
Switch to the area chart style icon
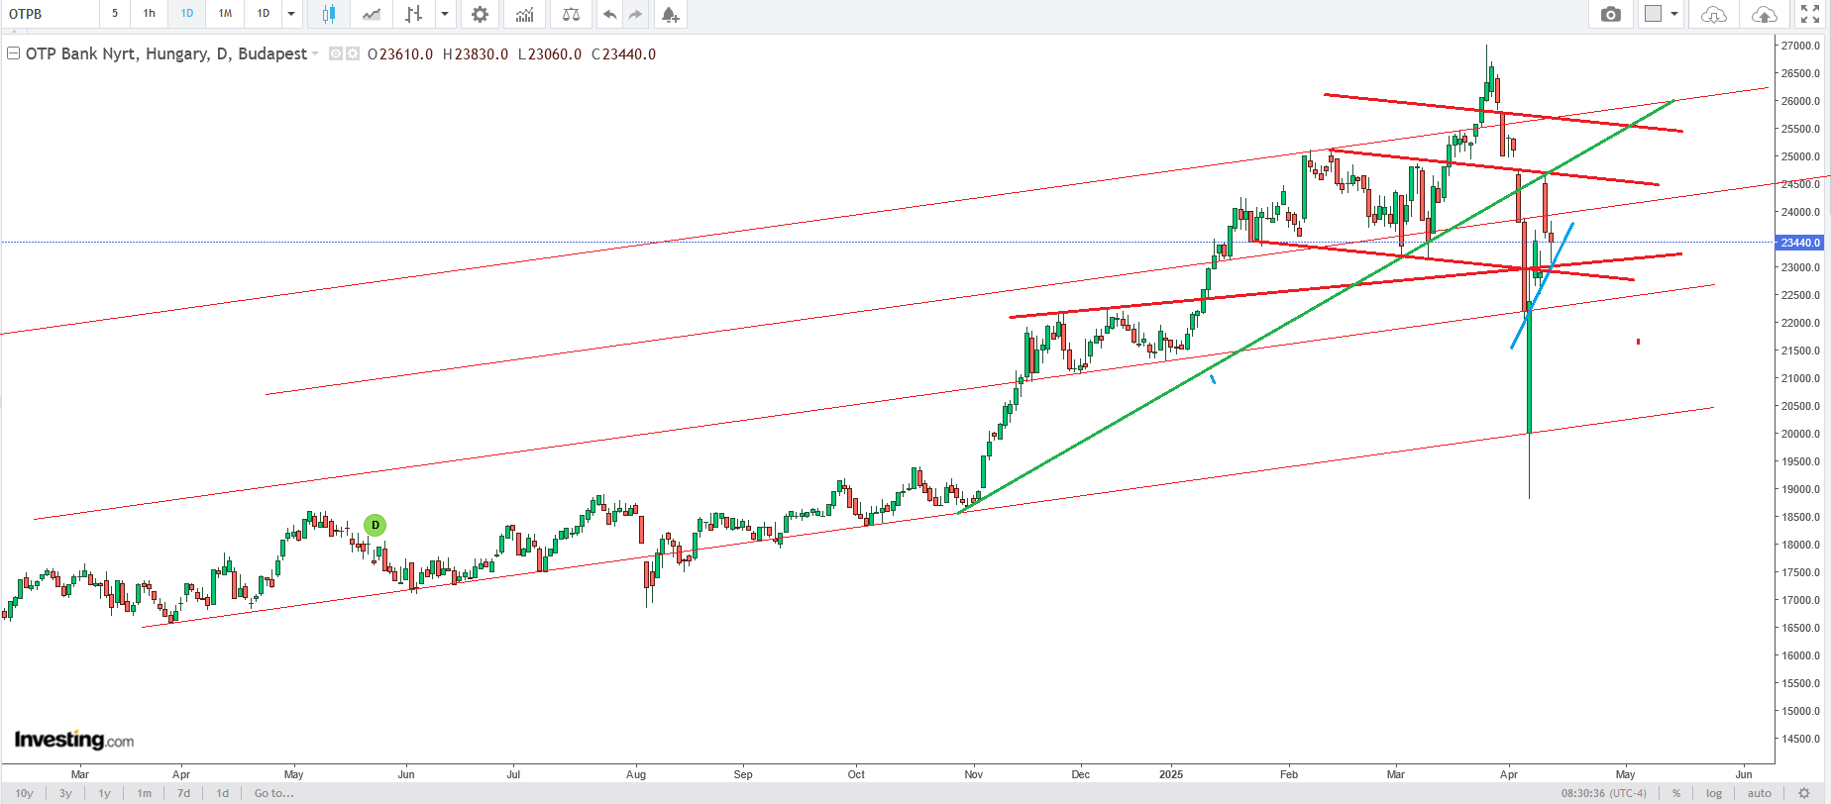(x=372, y=14)
